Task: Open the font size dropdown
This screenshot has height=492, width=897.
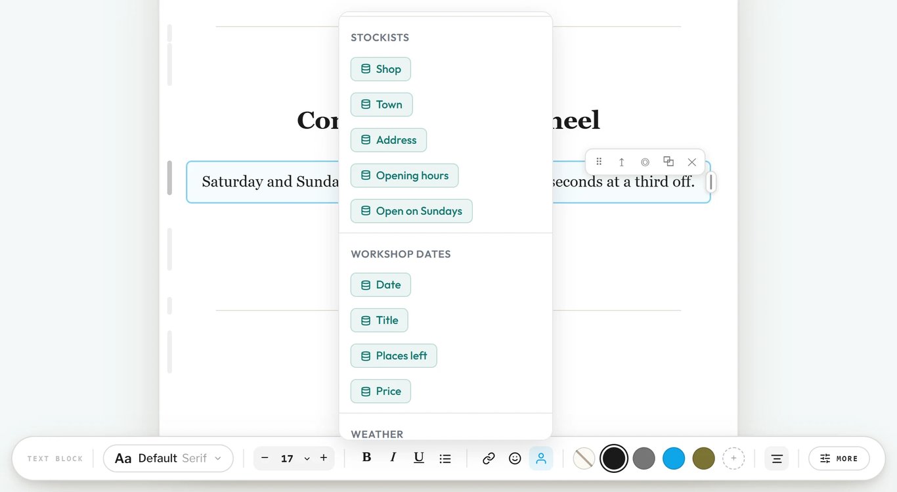Action: (x=307, y=458)
